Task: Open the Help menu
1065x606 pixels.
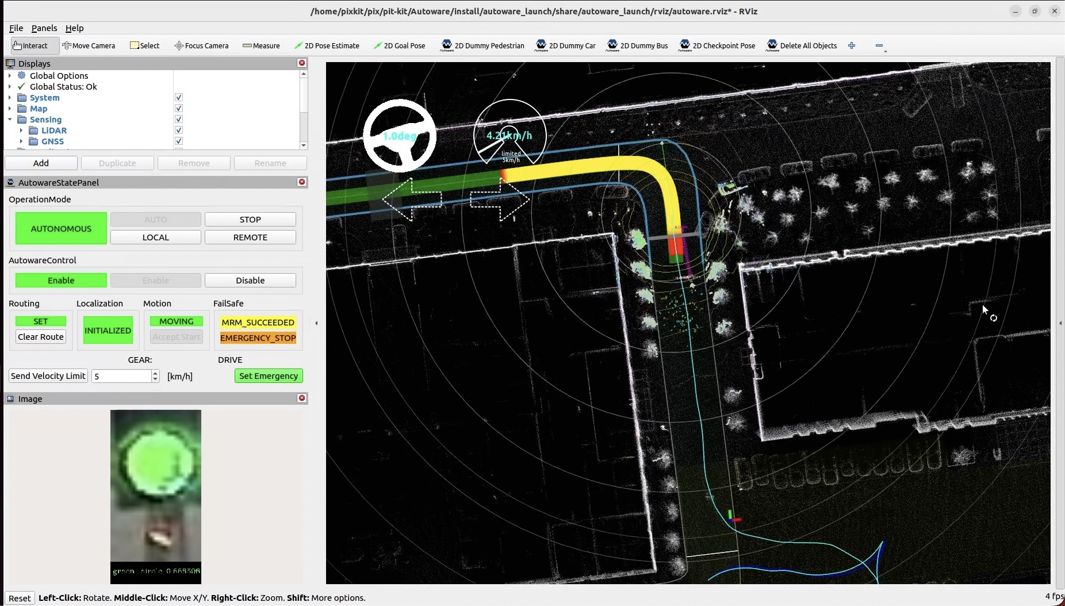Action: (x=74, y=28)
